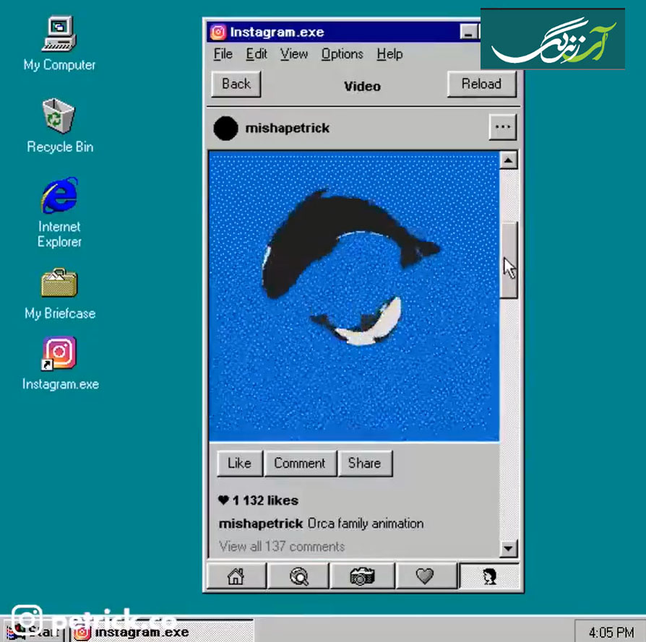
Task: Select the My Briefcase desktop icon
Action: [59, 294]
